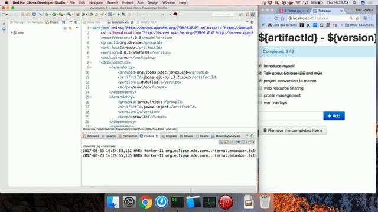Open the Run menu in the menu bar

[141, 2]
